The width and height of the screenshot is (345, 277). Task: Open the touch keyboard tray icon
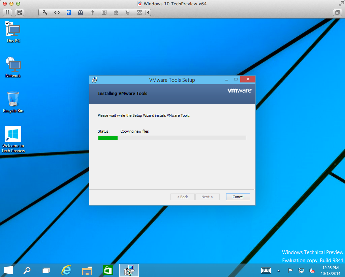point(266,270)
